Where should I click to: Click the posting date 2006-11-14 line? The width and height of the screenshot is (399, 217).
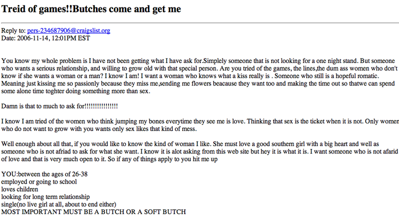(45, 38)
